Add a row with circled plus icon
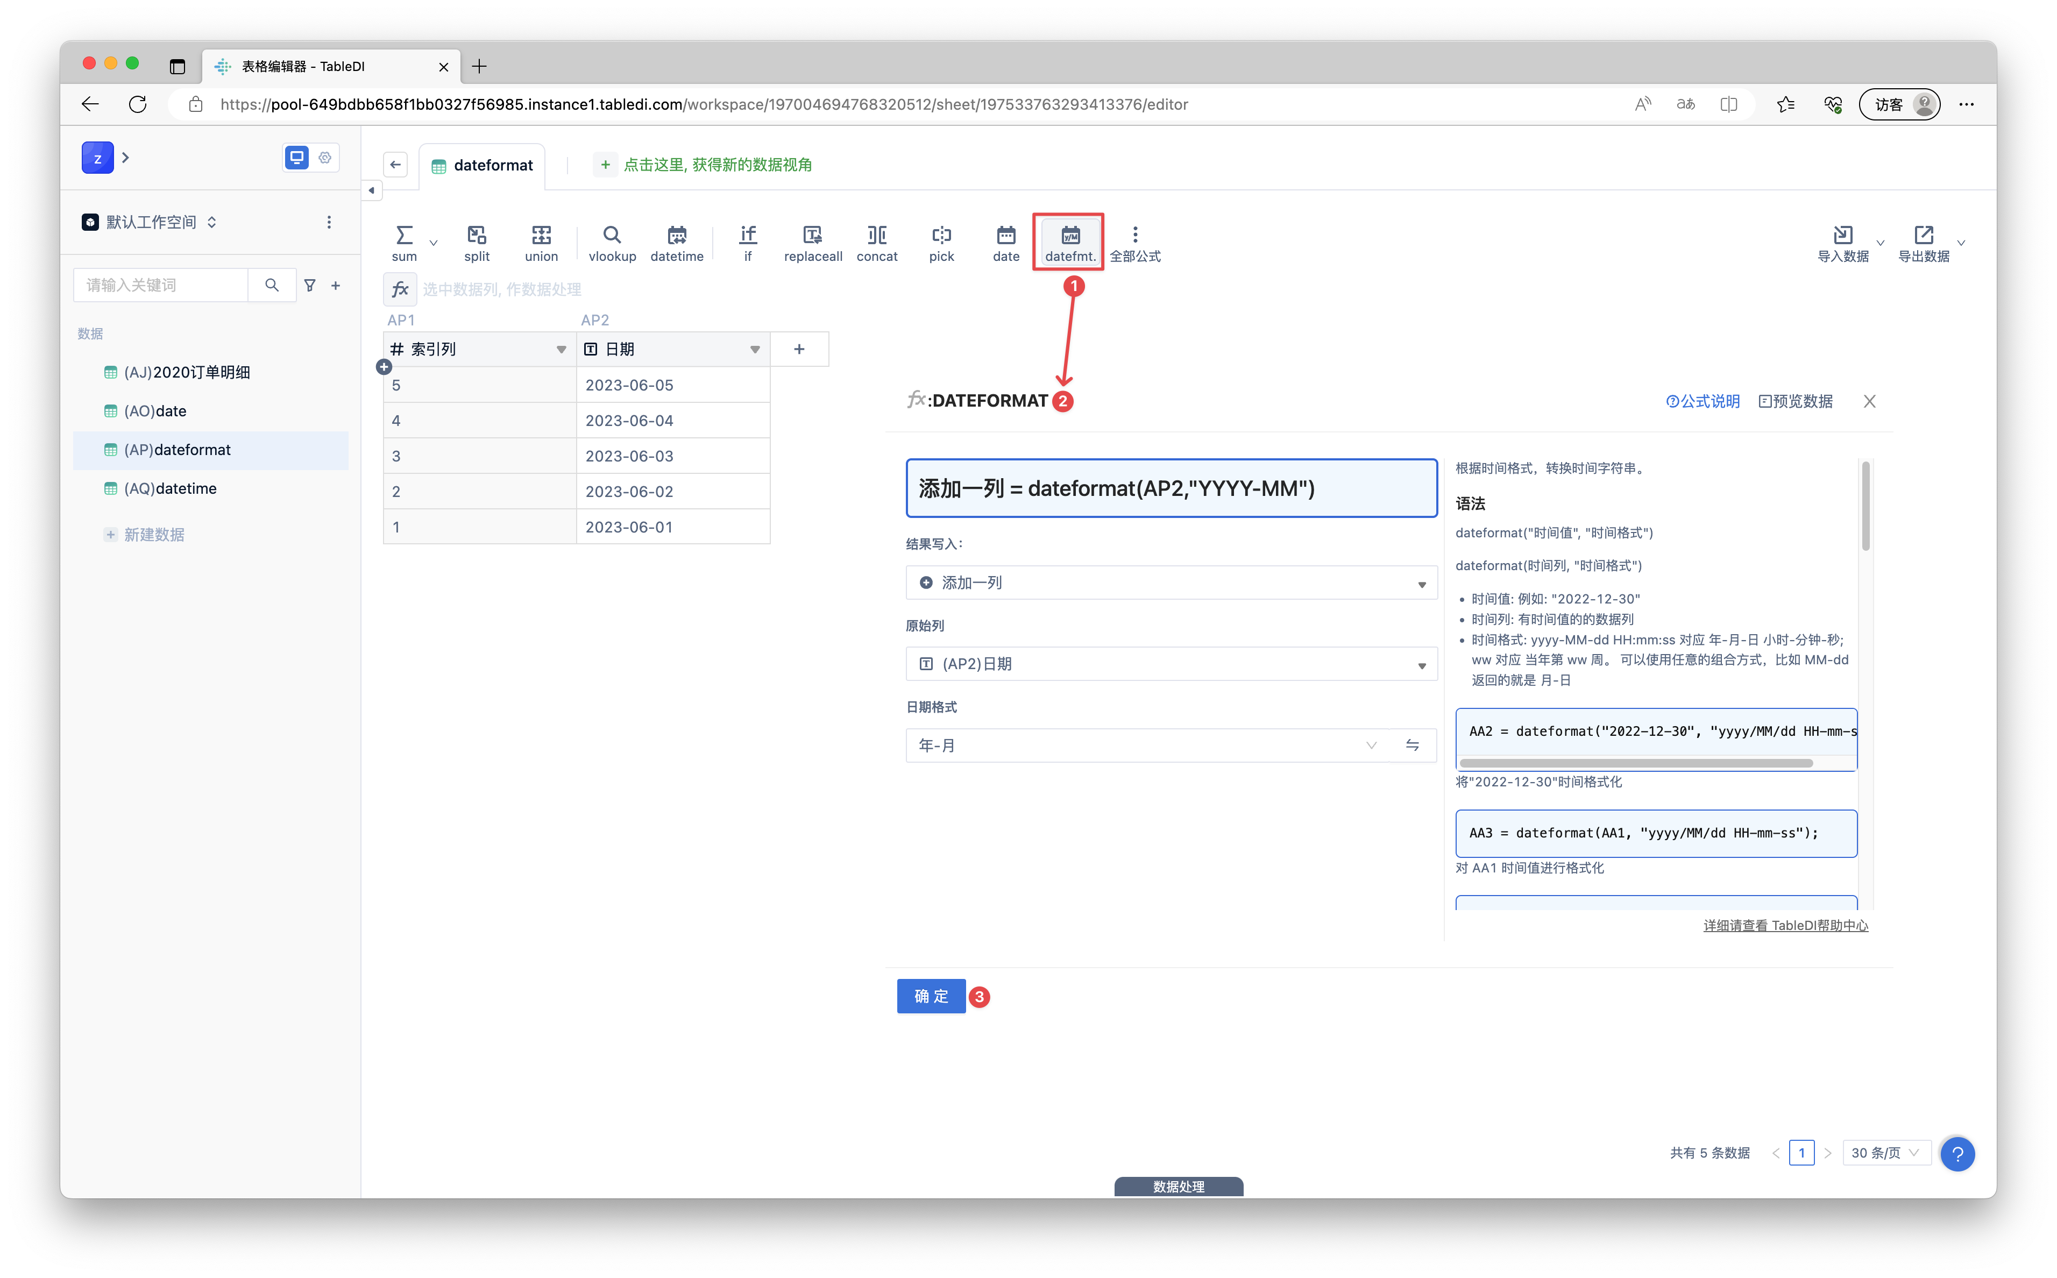Screen dimensions: 2057x1278 [385, 367]
